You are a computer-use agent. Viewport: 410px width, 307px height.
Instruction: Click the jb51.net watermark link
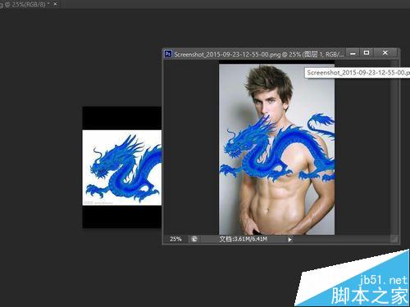pos(383,280)
